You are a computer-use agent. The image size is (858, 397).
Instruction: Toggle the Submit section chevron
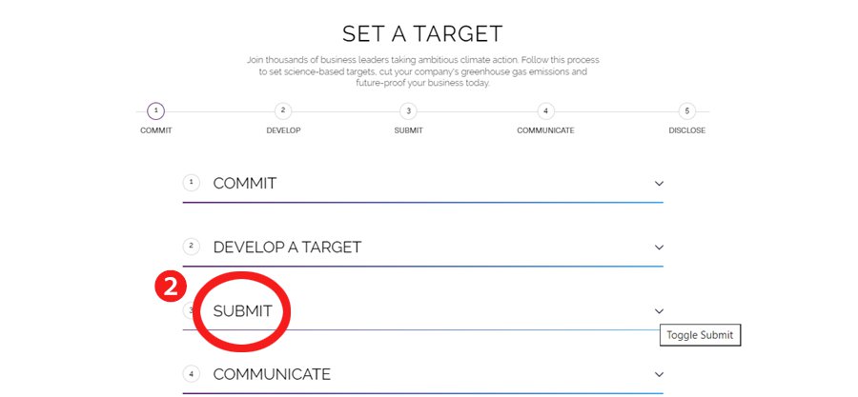tap(659, 311)
